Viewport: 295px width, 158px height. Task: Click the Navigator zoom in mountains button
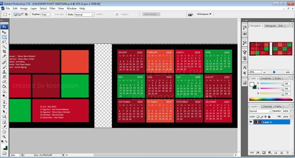(287, 72)
